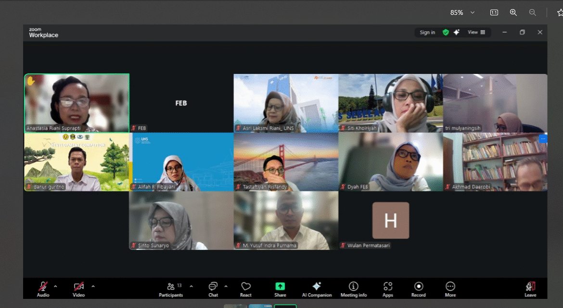The image size is (563, 308).
Task: Select Anastasia Riani Suprapti's video tile
Action: pyautogui.click(x=77, y=103)
